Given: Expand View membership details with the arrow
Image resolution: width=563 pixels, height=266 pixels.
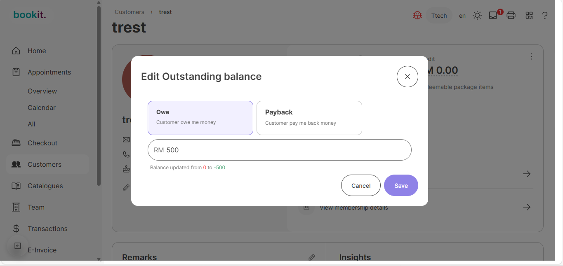Looking at the screenshot, I should (527, 207).
